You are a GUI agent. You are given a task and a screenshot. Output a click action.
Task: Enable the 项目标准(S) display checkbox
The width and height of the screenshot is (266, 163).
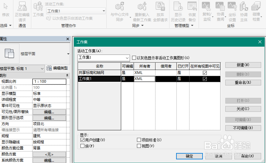point(139,140)
